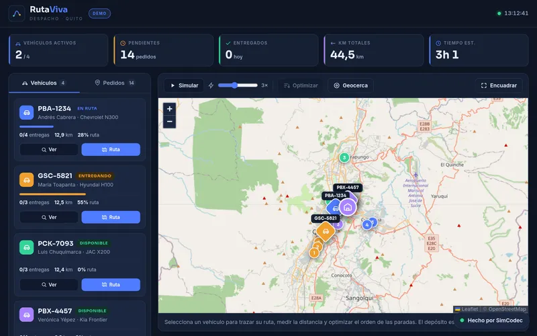Click Ruta for PBA-1234
Viewport: 537px width, 336px height.
[111, 149]
